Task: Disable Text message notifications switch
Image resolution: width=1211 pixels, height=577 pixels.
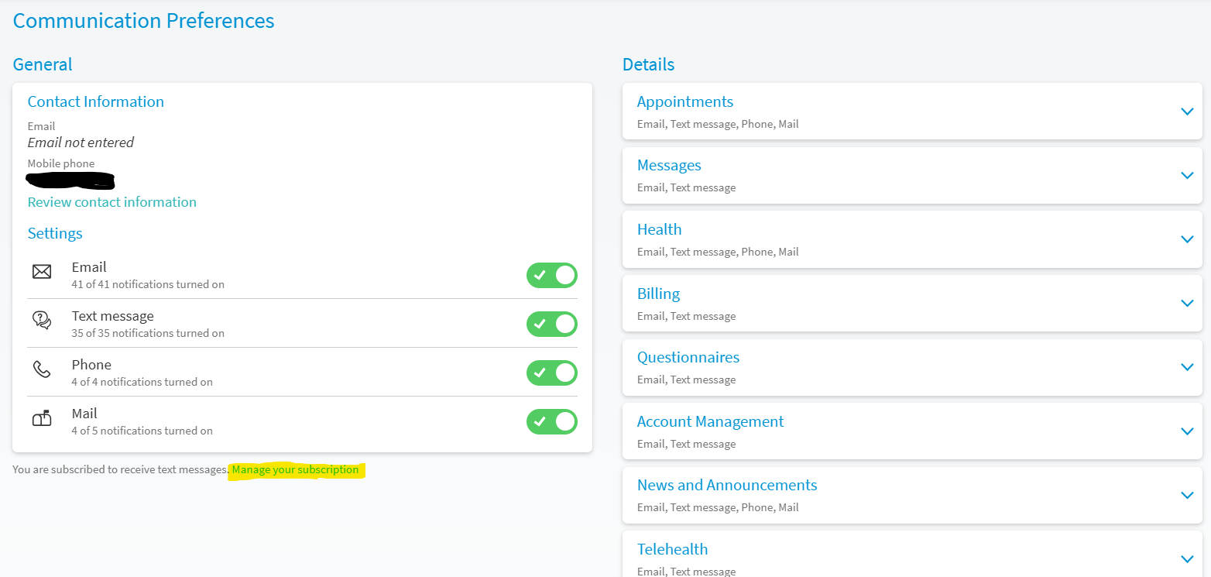Action: [x=551, y=324]
